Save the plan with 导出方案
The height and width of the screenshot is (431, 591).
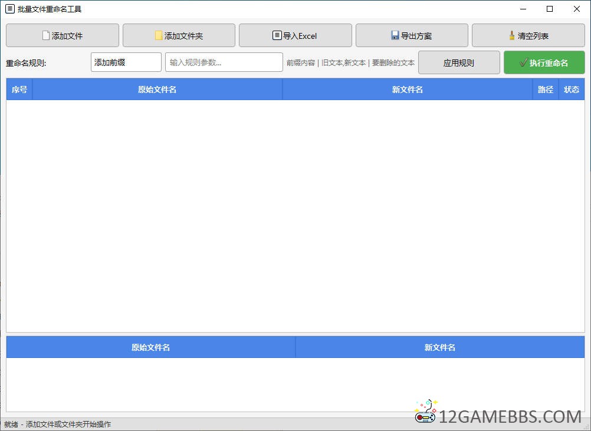click(412, 36)
